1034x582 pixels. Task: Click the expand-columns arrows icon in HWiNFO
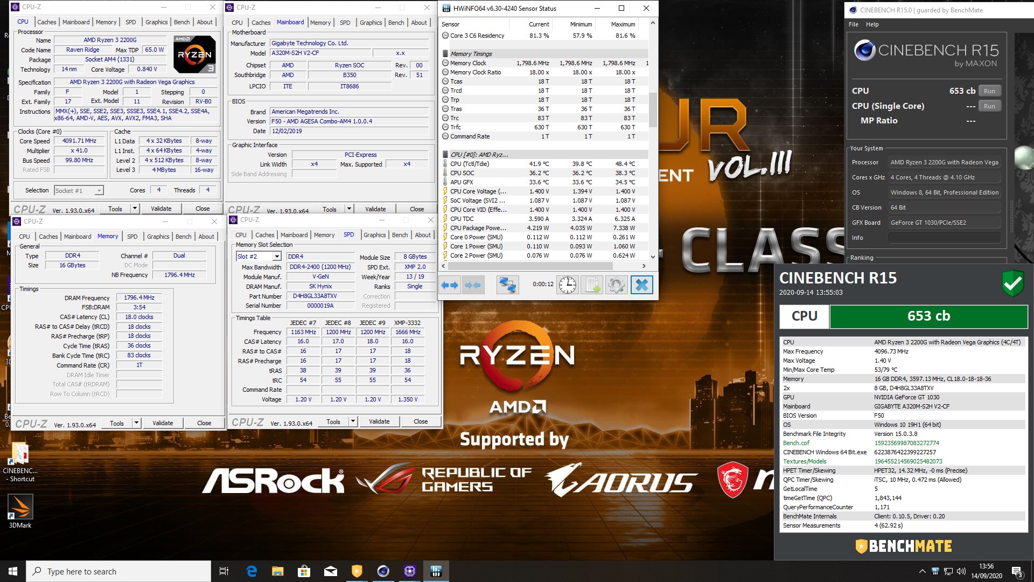click(449, 285)
